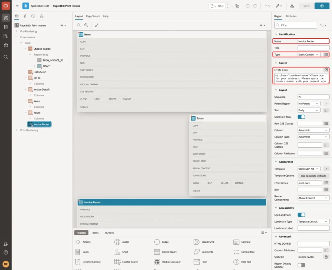
Task: Open the Type quick pick list icon
Action: pyautogui.click(x=326, y=55)
